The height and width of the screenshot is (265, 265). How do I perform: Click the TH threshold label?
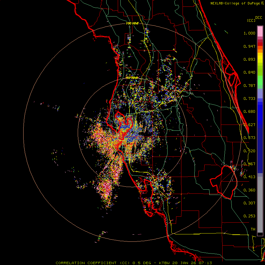pos(253,229)
